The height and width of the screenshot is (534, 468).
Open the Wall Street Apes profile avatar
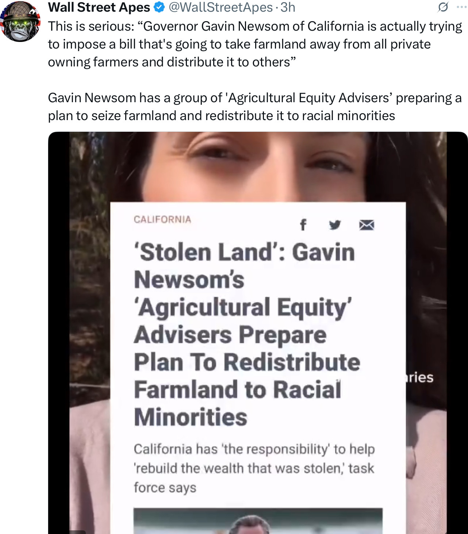coord(20,21)
